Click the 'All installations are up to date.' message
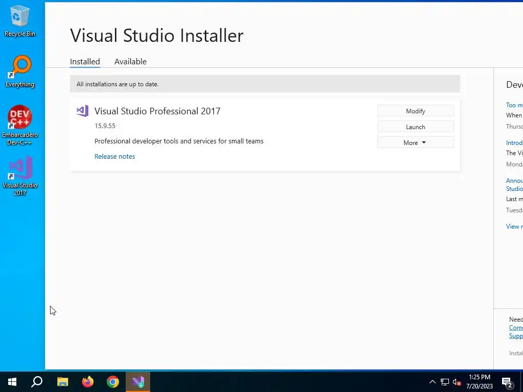The width and height of the screenshot is (523, 392). tap(117, 84)
